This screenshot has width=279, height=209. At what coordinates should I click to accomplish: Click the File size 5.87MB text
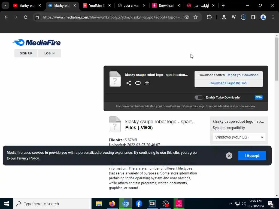coord(123,140)
